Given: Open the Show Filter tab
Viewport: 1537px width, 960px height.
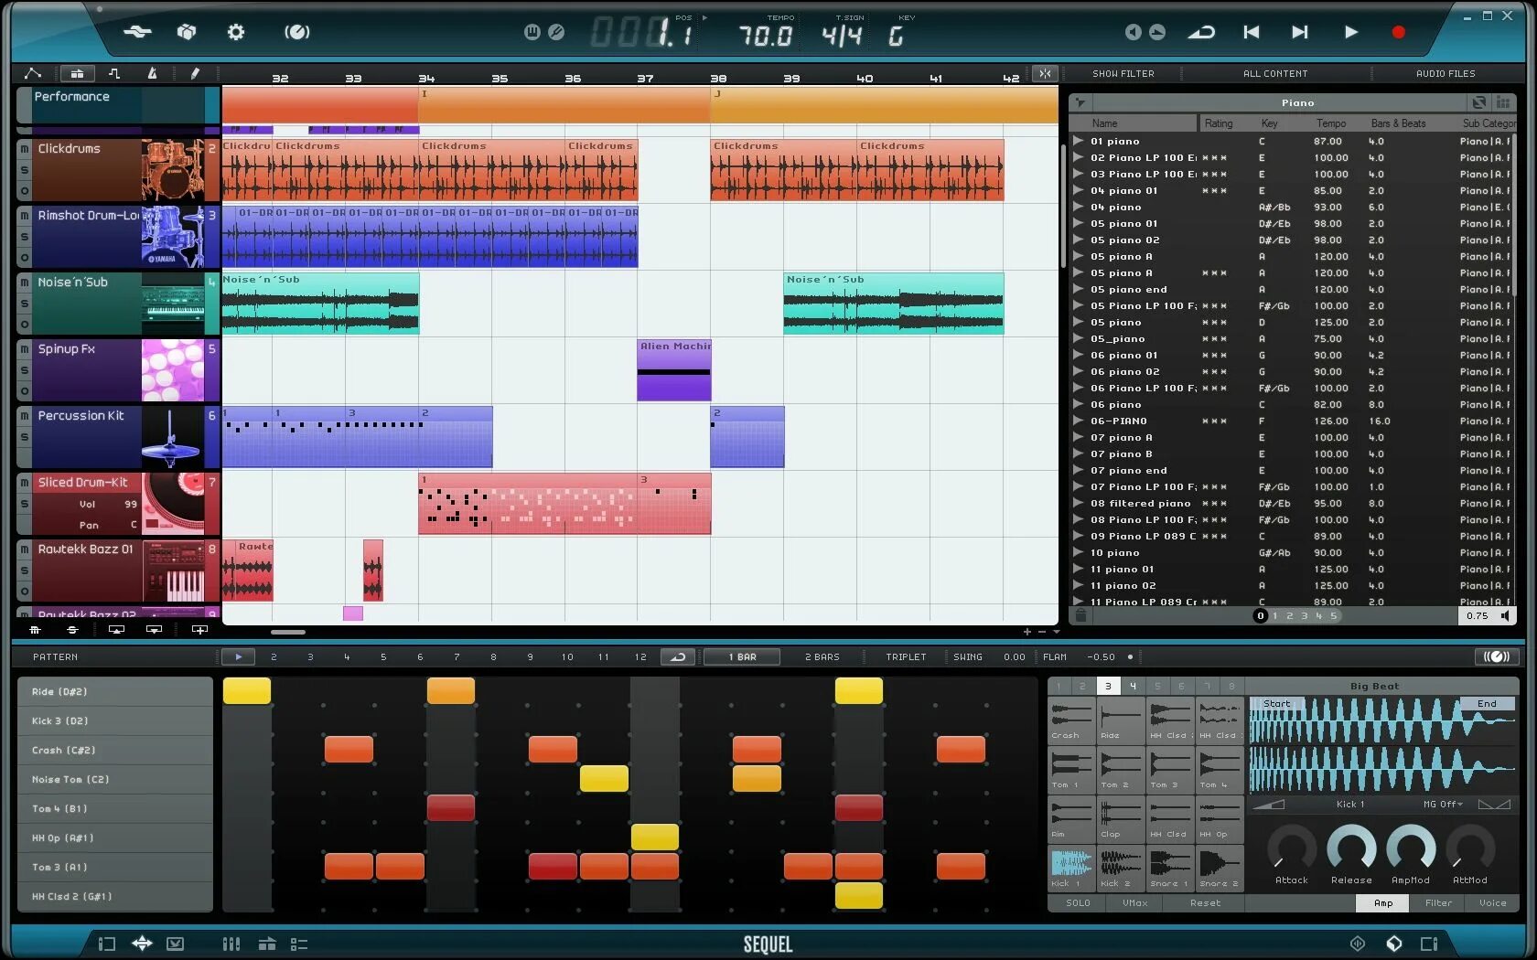Looking at the screenshot, I should [x=1123, y=74].
